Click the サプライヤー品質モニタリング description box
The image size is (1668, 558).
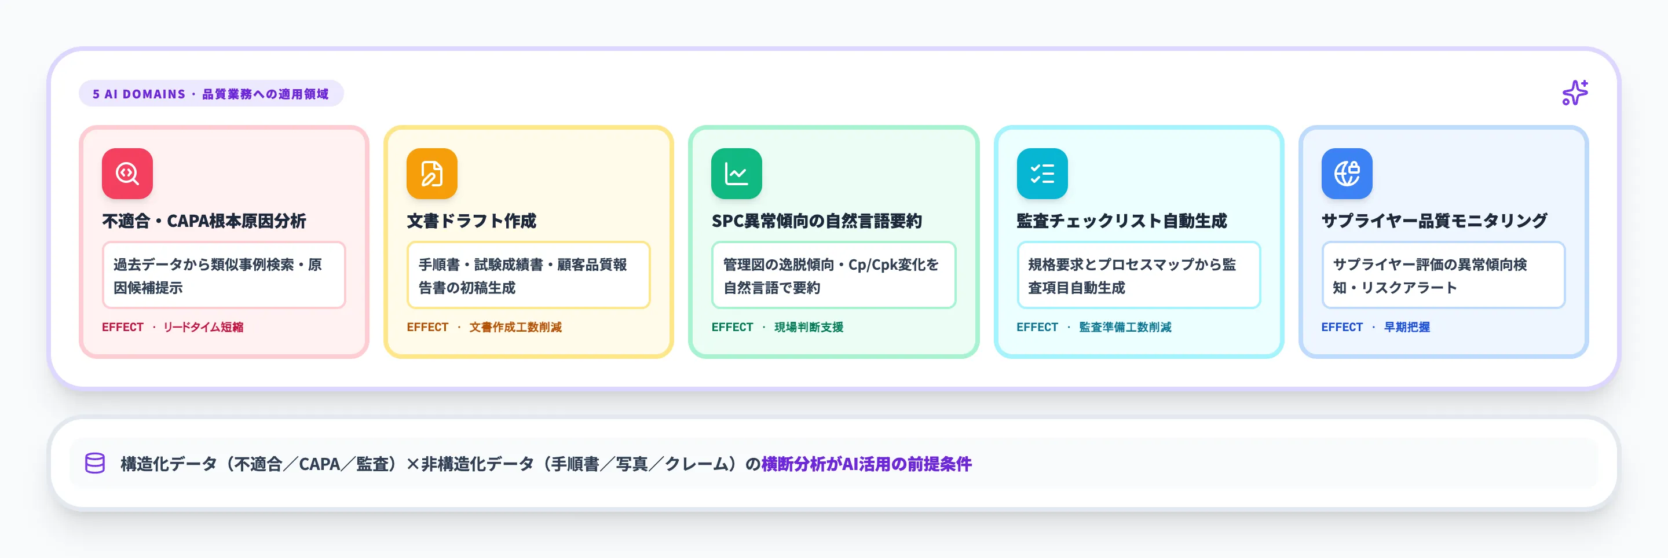(x=1443, y=274)
